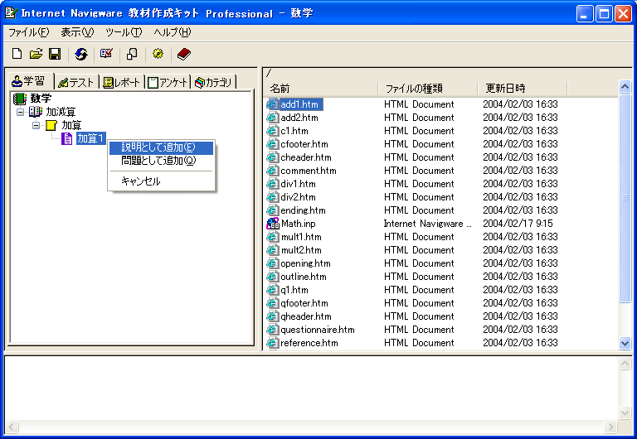Click the Math.inp date 2004/02/17 9:15
Viewport: 637px width, 439px height.
click(518, 224)
